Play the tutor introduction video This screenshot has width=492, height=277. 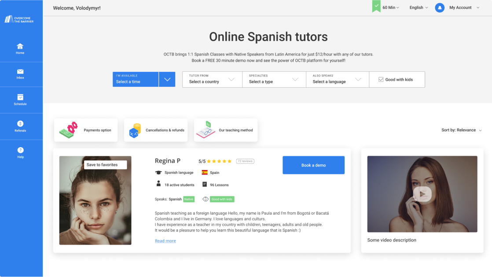tap(422, 194)
